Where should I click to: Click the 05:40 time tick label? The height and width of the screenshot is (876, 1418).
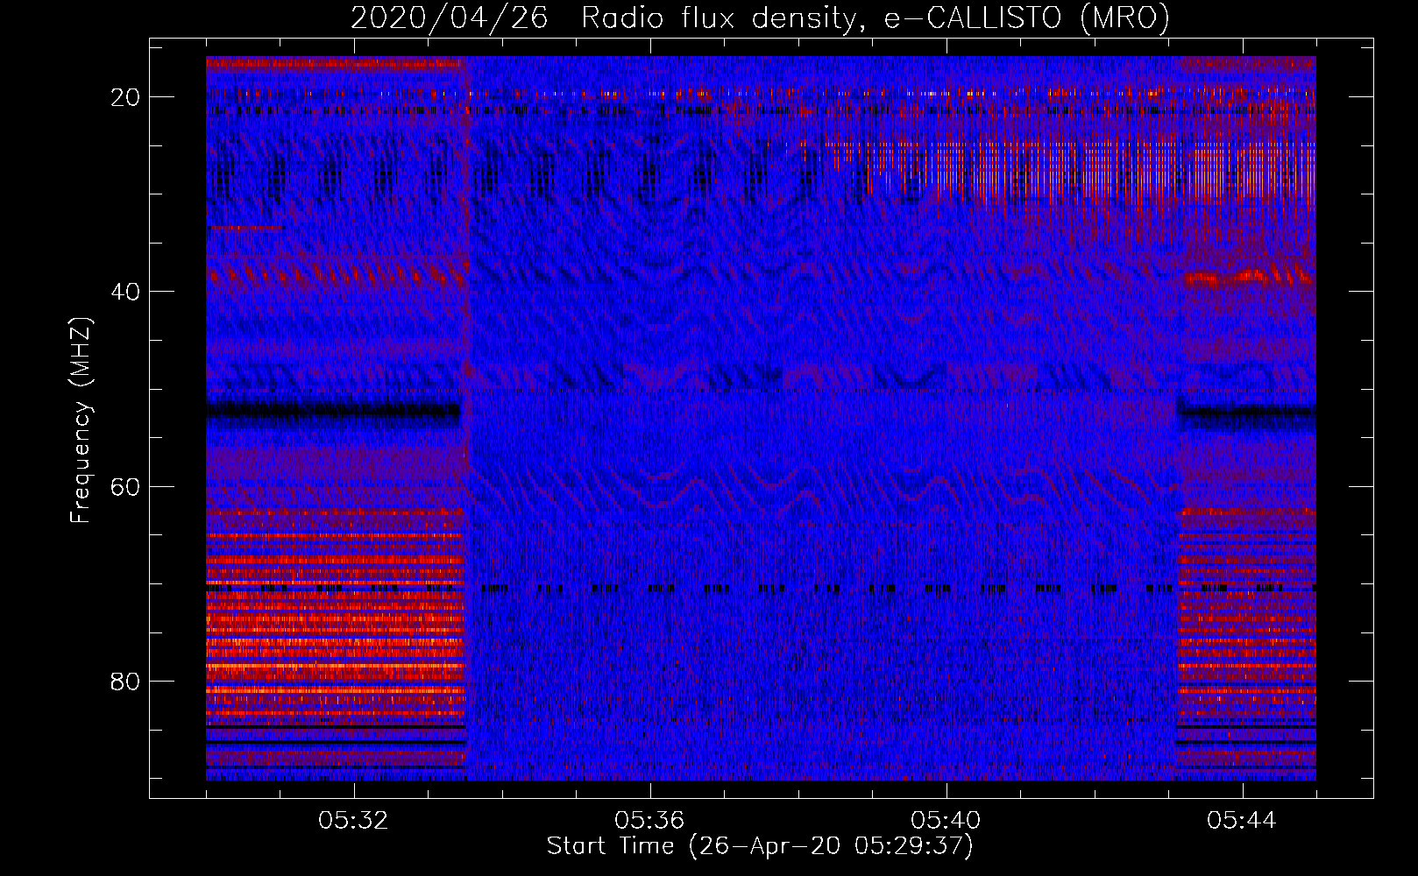tap(946, 821)
